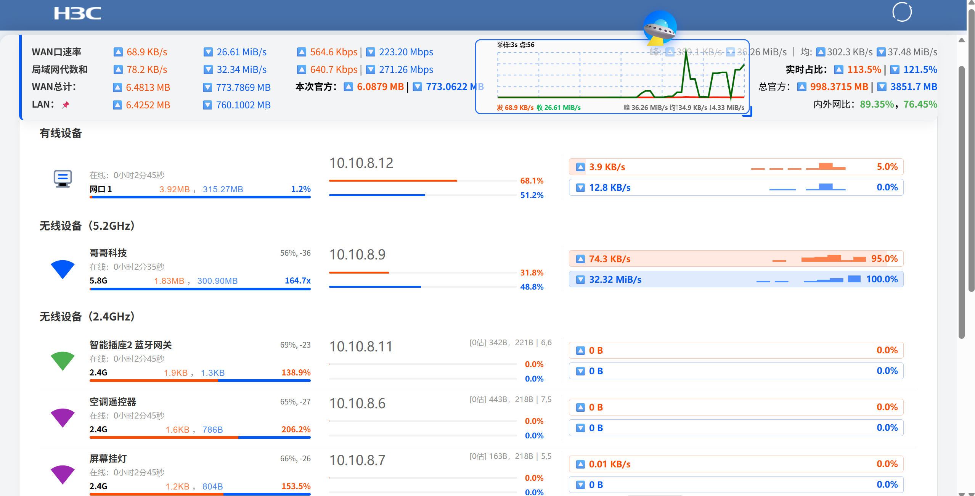Open device name 哥哥科技
This screenshot has height=496, width=975.
[x=108, y=253]
